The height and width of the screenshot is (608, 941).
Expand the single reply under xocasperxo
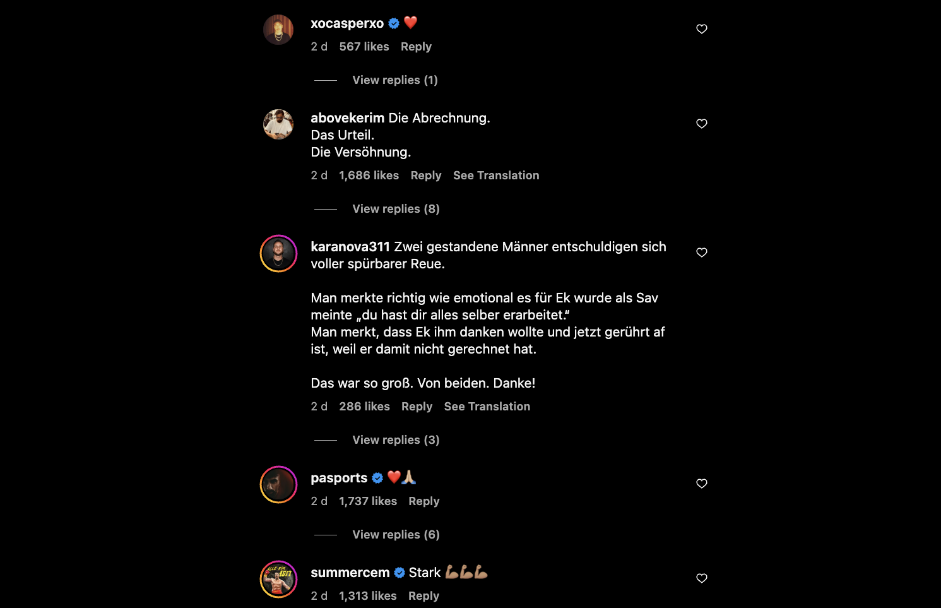(x=394, y=80)
